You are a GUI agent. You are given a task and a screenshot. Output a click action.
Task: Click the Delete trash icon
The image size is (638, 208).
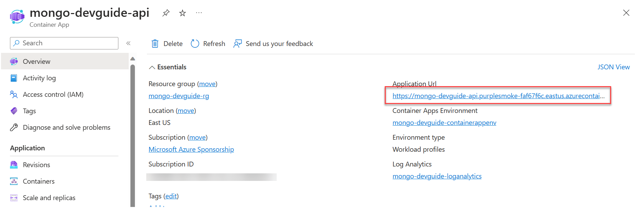(155, 44)
